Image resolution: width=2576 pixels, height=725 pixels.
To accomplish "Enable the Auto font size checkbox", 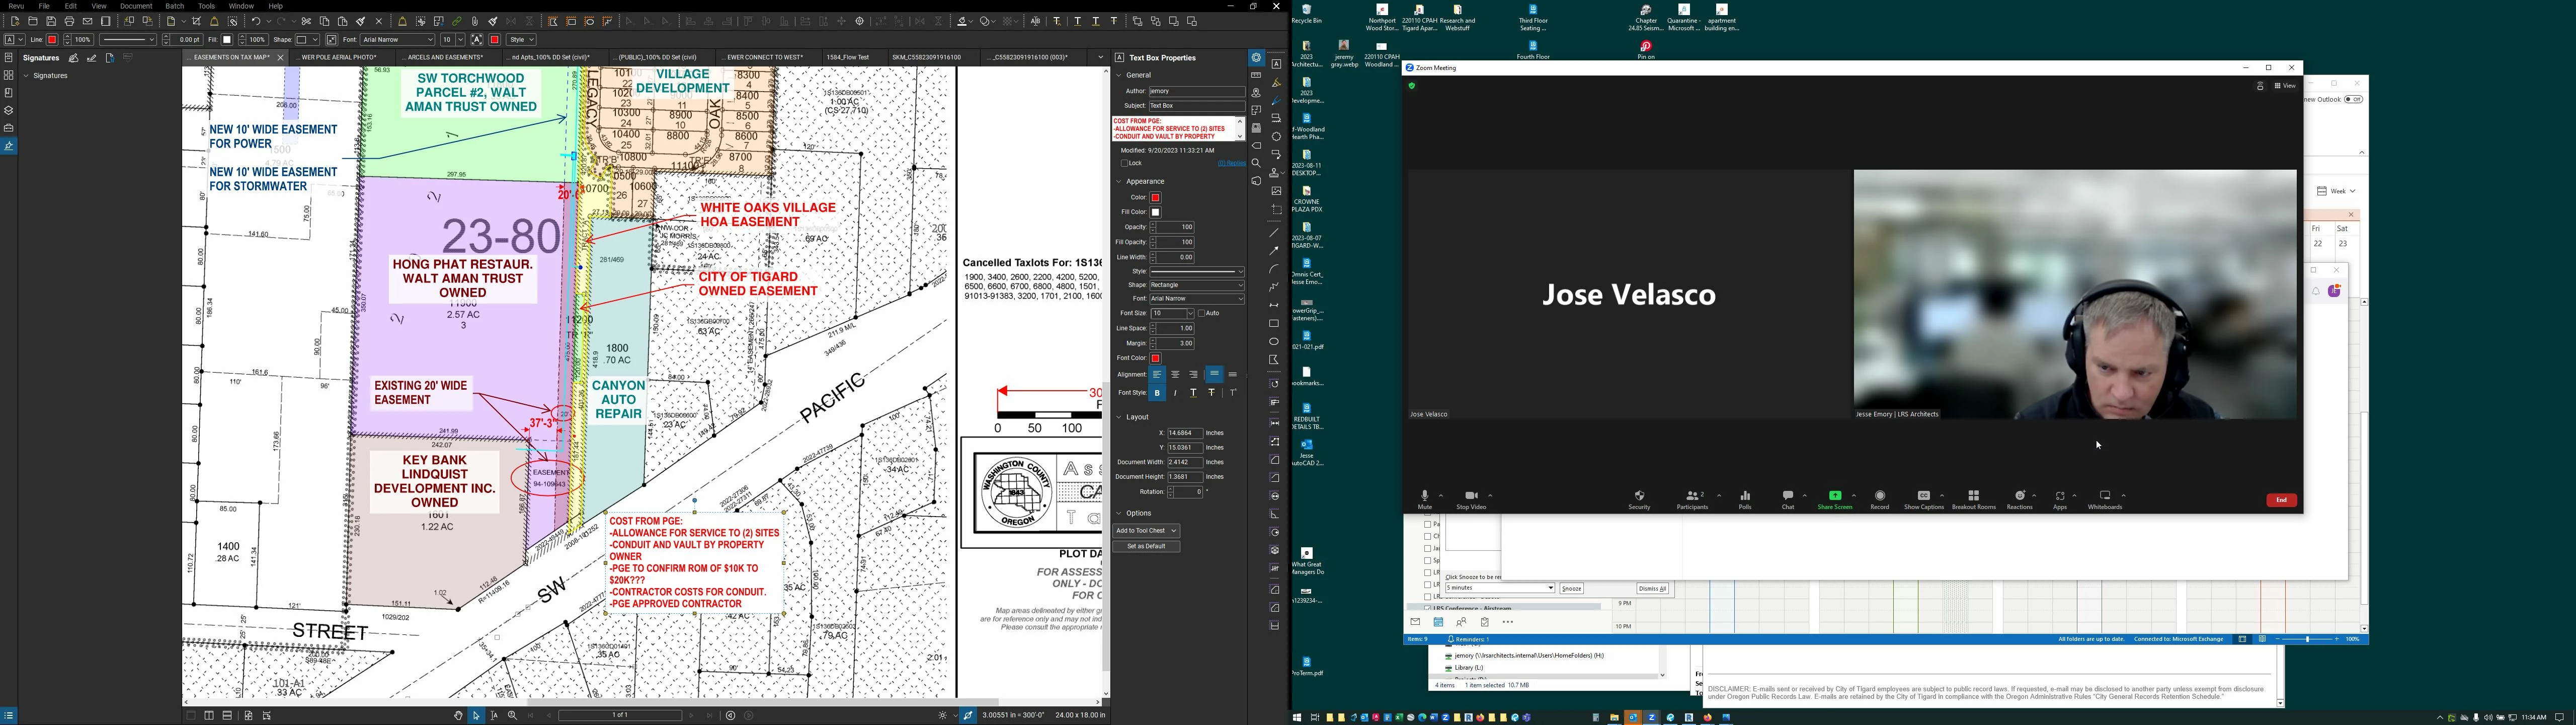I will (1202, 314).
